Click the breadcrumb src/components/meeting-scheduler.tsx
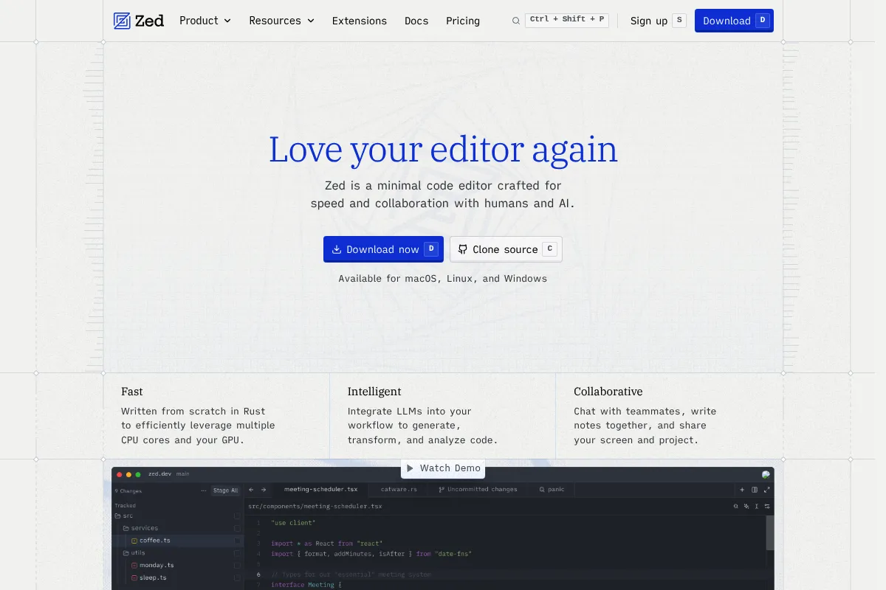 click(x=315, y=507)
